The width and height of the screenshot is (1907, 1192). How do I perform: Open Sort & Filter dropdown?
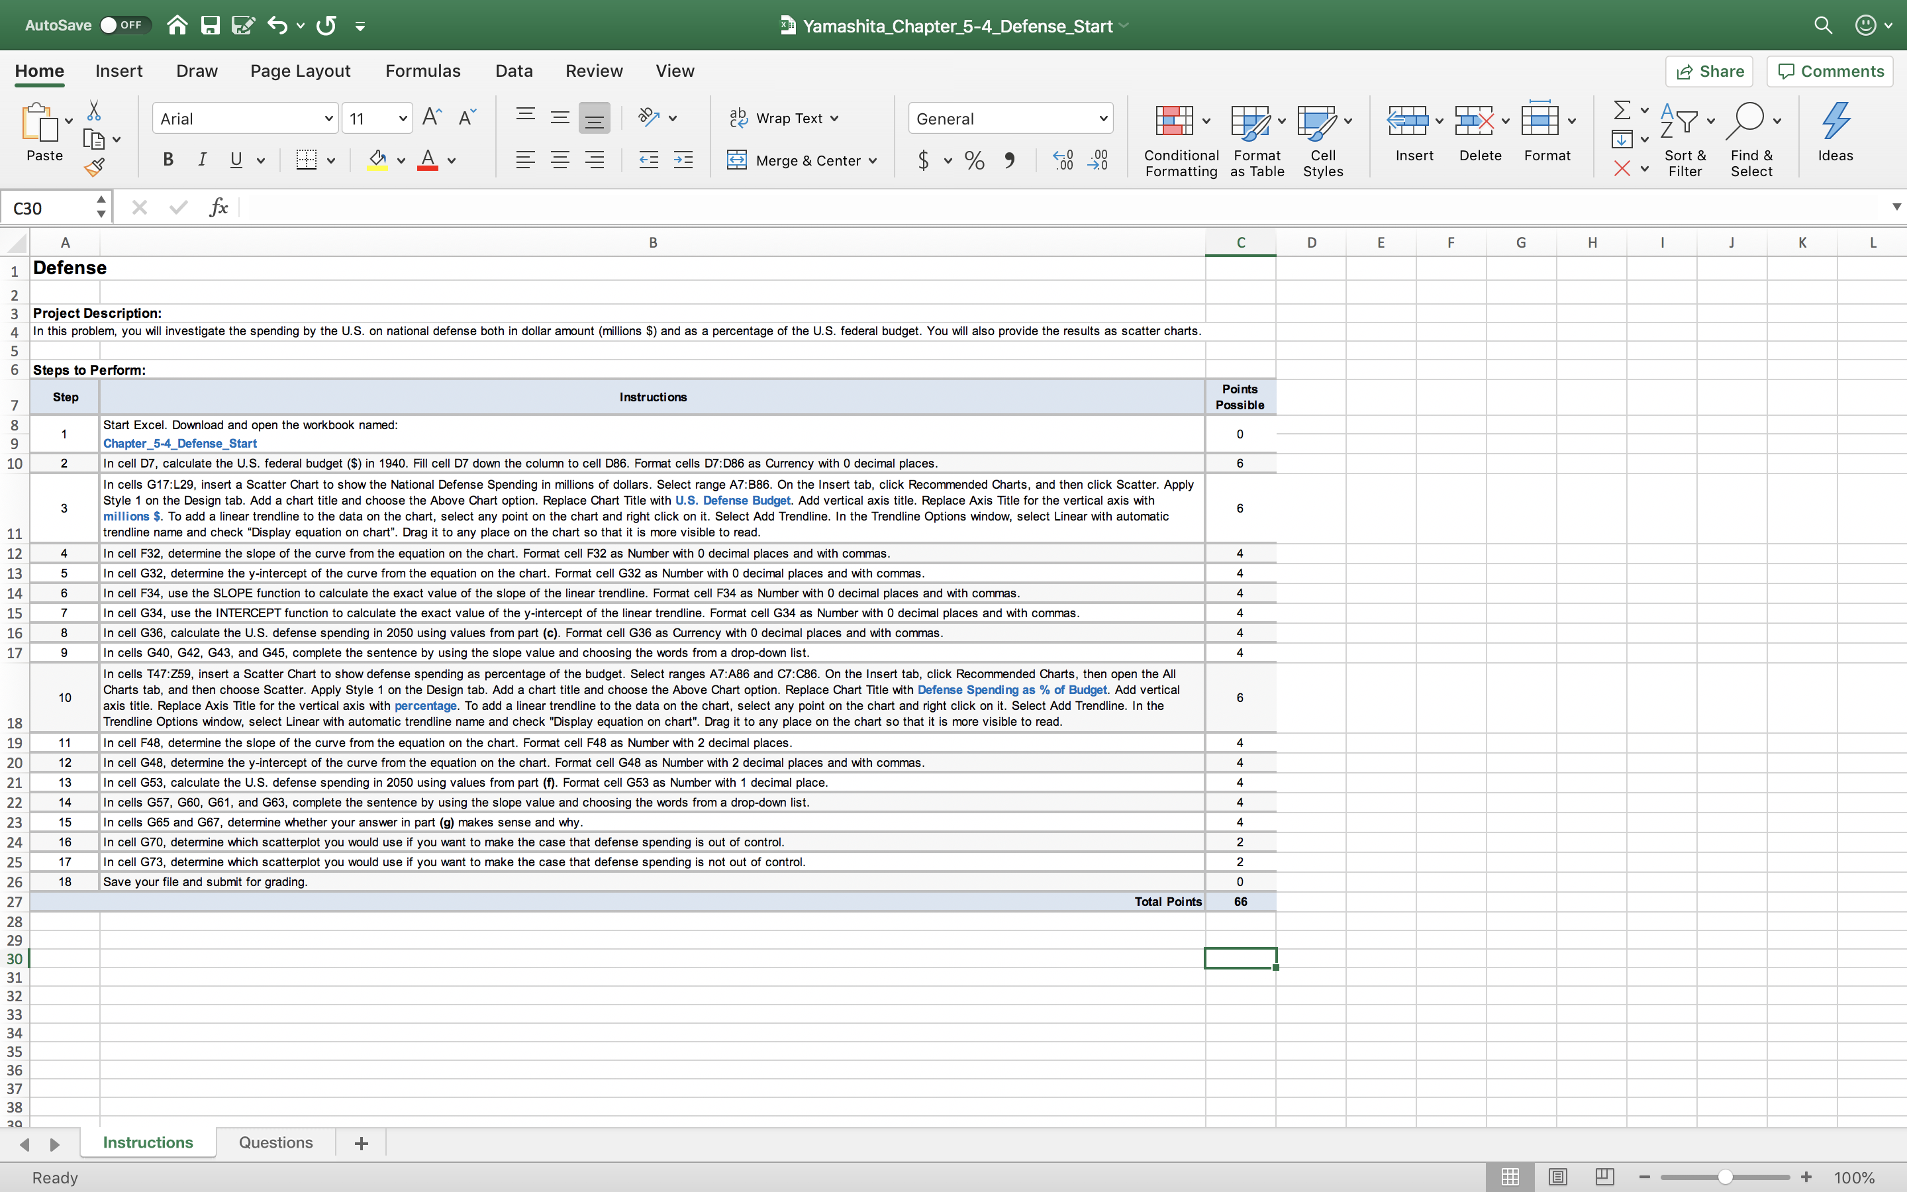point(1686,140)
